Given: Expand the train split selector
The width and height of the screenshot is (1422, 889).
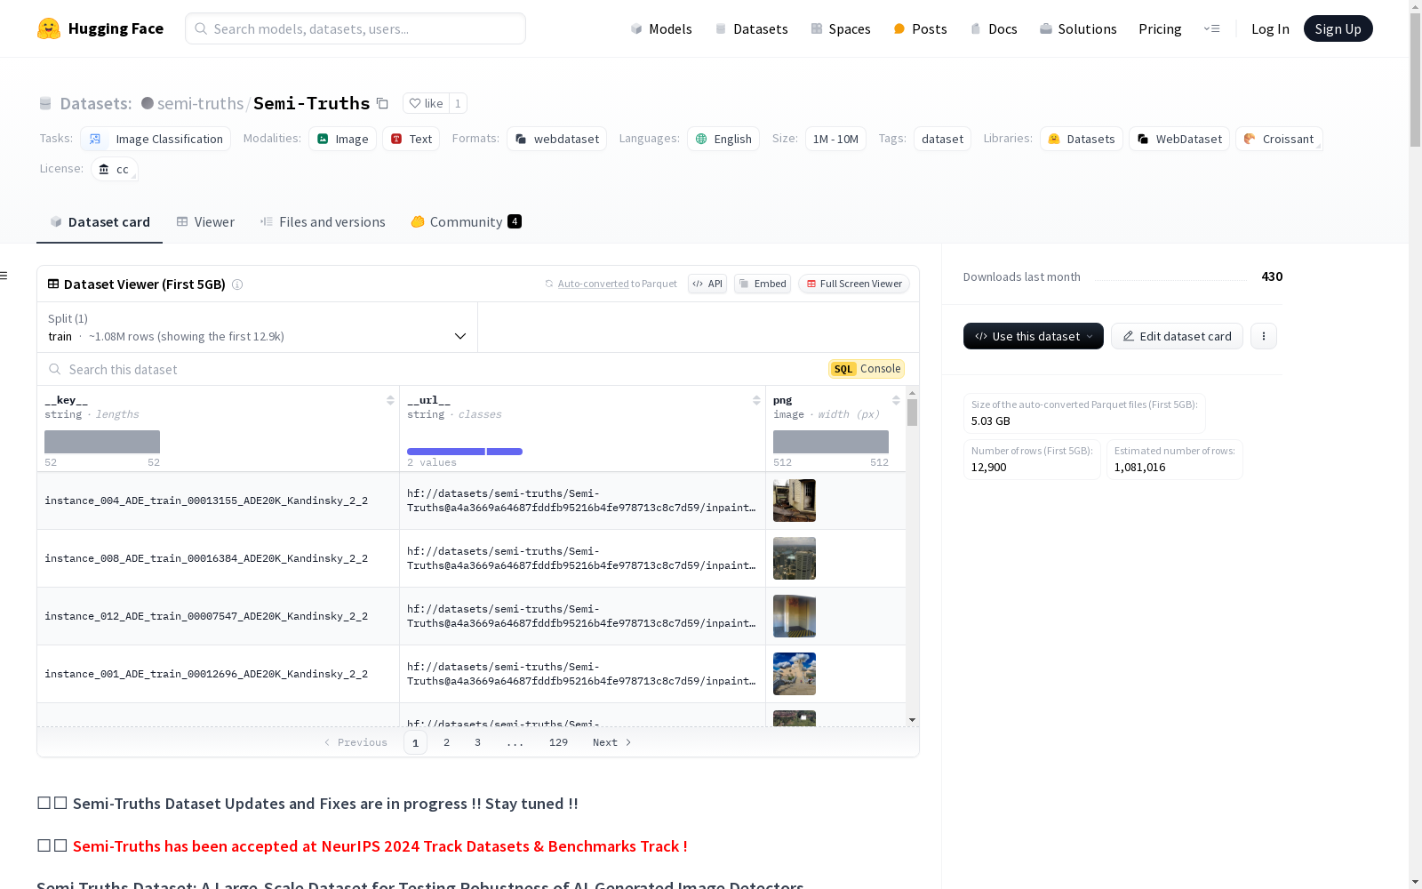Looking at the screenshot, I should [258, 327].
